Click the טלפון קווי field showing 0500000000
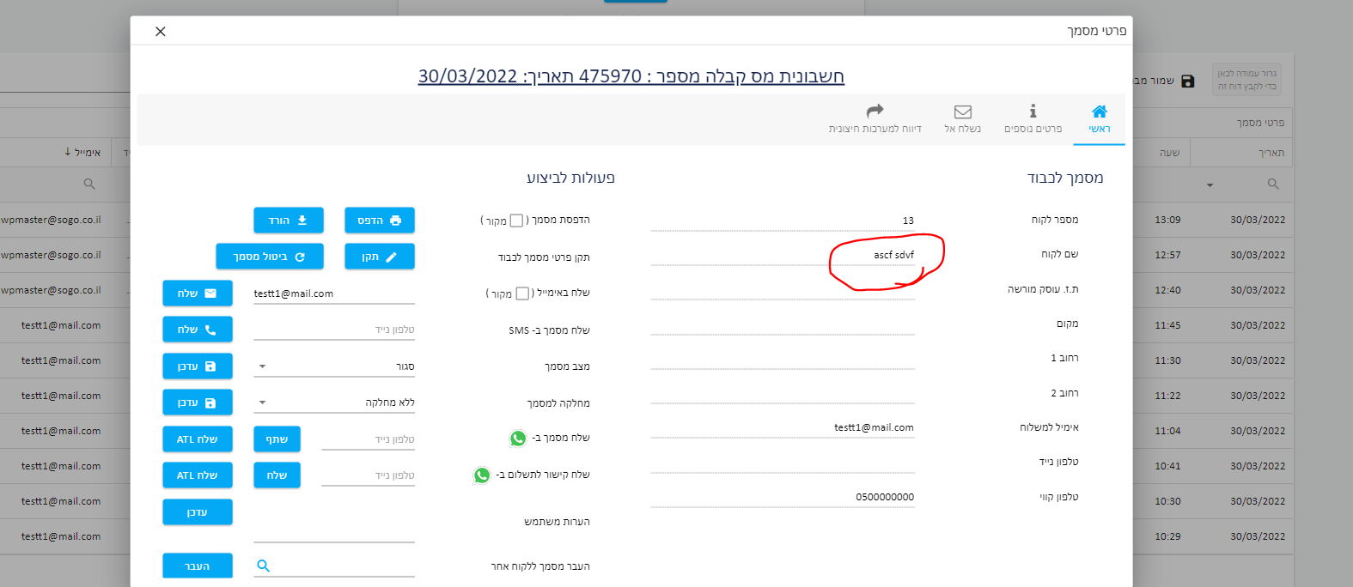Screen dimensions: 1353x587 click(783, 497)
